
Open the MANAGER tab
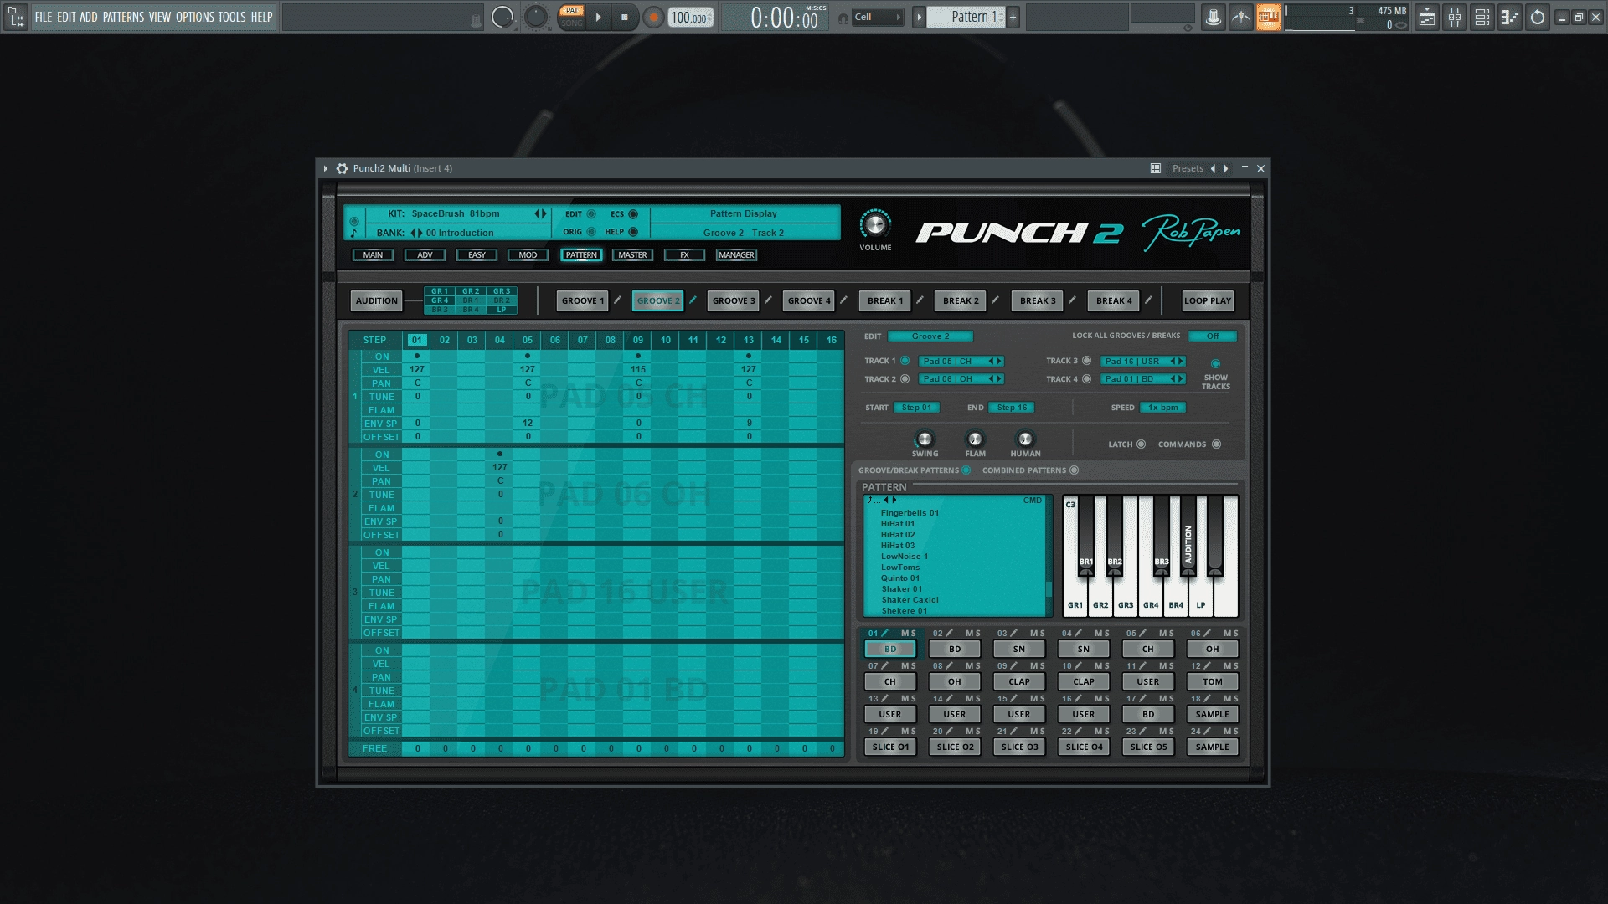tap(736, 254)
